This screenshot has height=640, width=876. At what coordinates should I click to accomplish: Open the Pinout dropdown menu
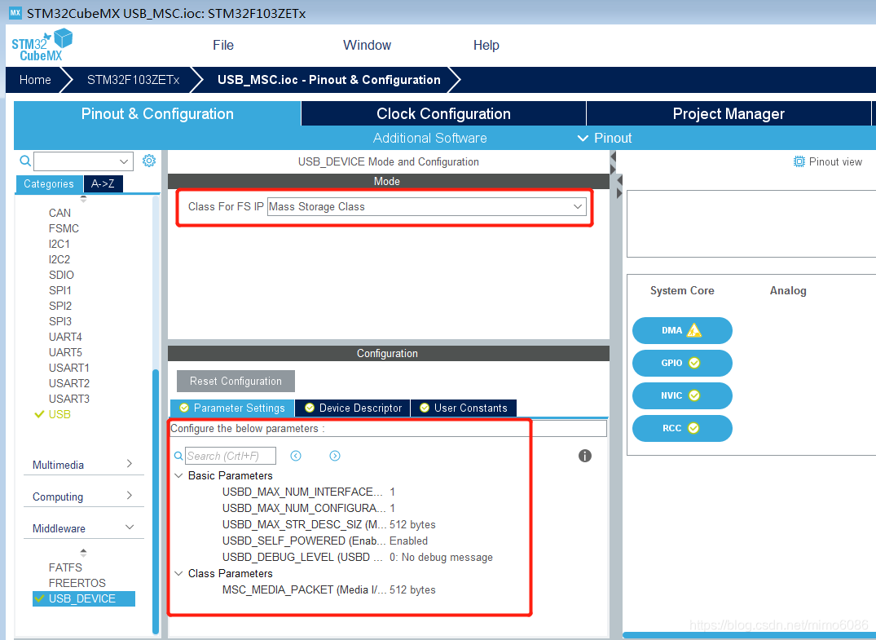pyautogui.click(x=605, y=138)
